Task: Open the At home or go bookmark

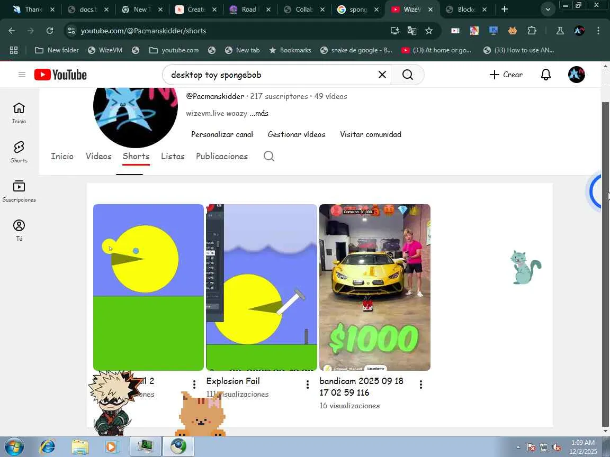Action: (x=436, y=50)
